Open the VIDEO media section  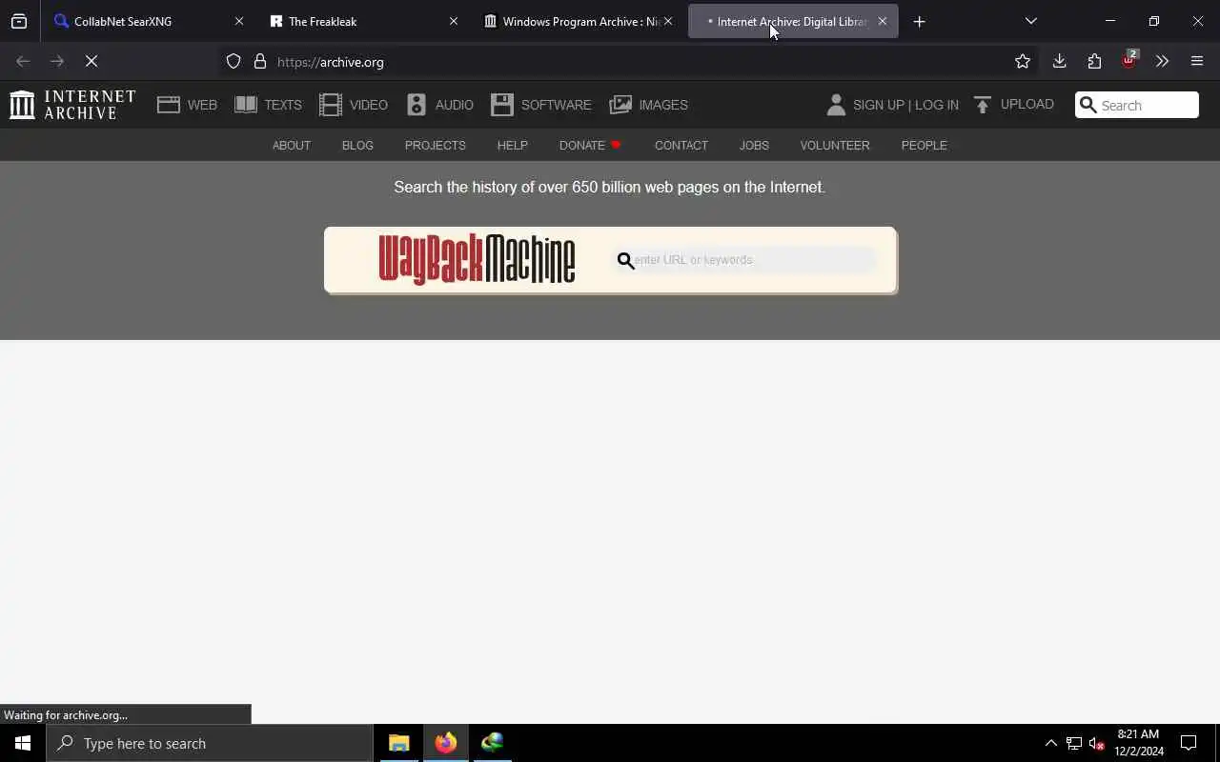[x=354, y=105]
